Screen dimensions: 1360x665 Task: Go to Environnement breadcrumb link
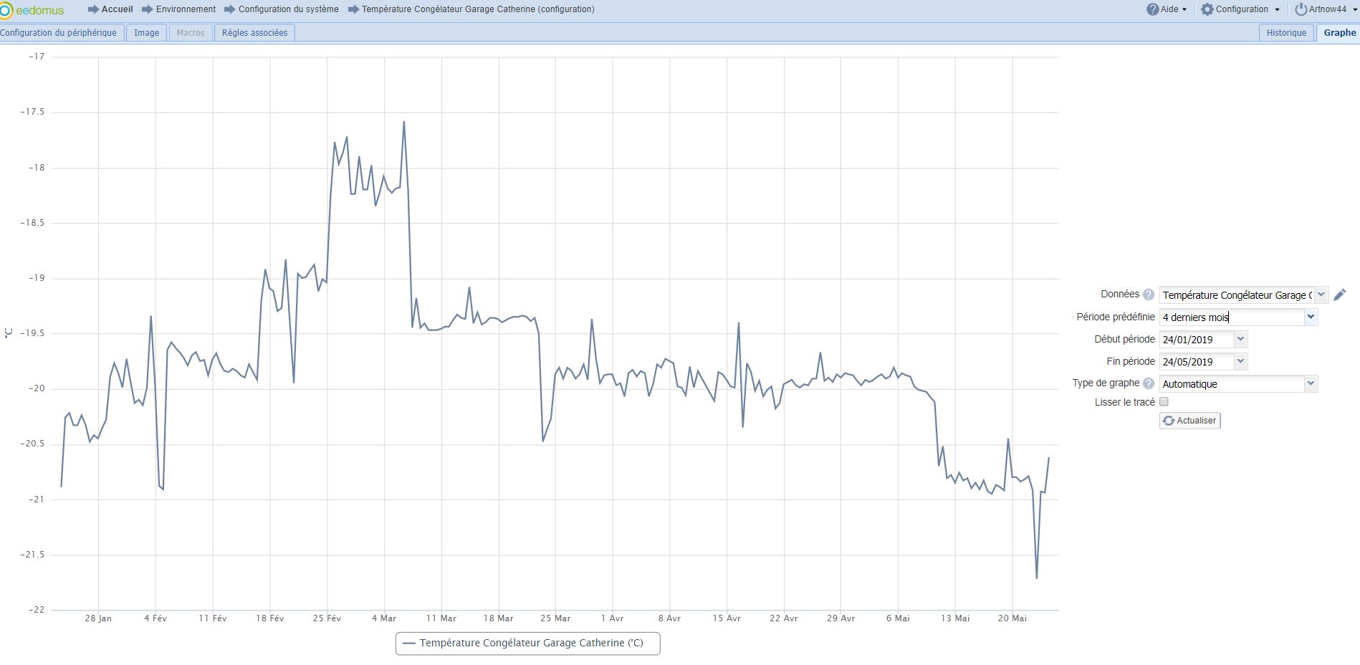[x=186, y=9]
